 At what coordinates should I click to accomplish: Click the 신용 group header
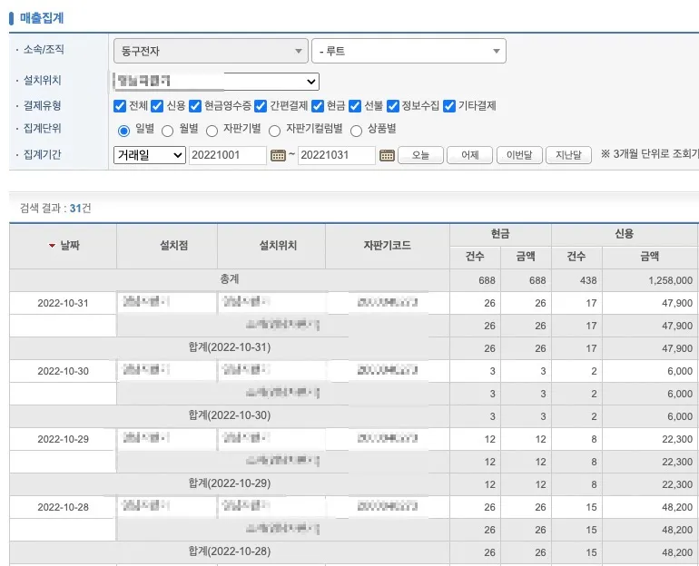pyautogui.click(x=625, y=234)
